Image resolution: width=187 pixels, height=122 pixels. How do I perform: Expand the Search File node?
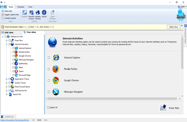pyautogui.click(x=6, y=94)
